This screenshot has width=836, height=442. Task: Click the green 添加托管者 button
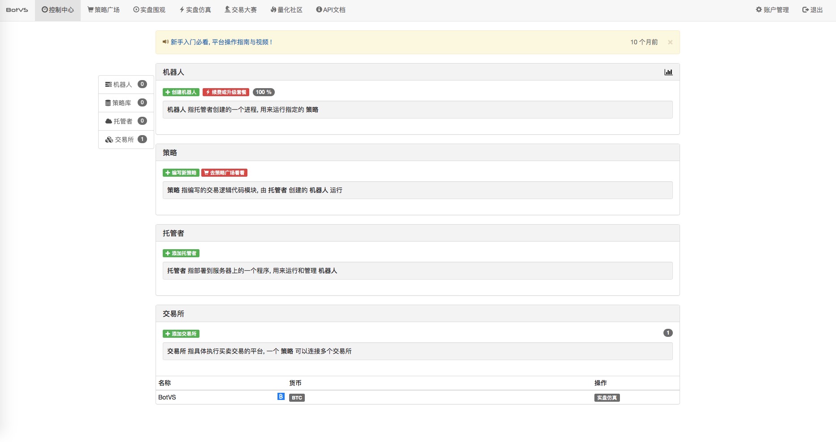[181, 253]
